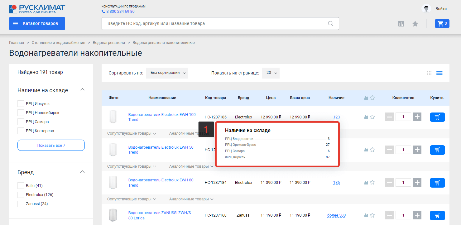Click ZANUSSI ZWH/S 80 Lorica product thumbnail

pyautogui.click(x=113, y=215)
